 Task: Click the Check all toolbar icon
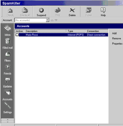[25, 12]
